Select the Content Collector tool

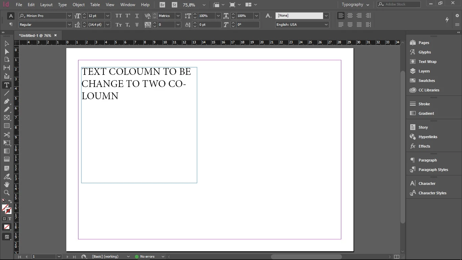pyautogui.click(x=7, y=76)
